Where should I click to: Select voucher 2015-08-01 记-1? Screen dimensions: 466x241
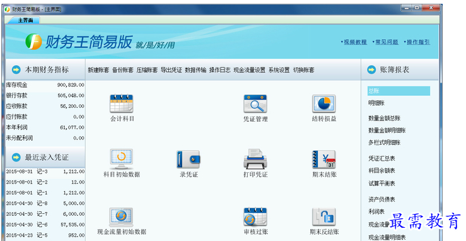[x=45, y=193]
